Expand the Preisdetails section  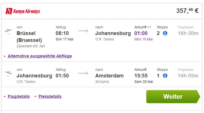pos(50,96)
